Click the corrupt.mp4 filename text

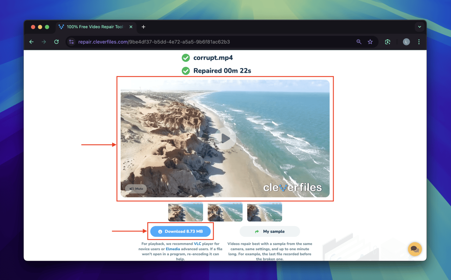click(x=213, y=58)
